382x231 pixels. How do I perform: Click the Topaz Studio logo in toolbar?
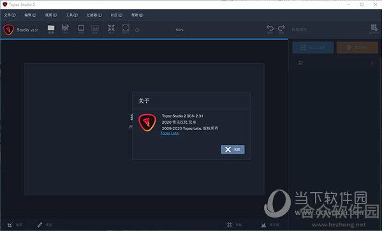8,30
